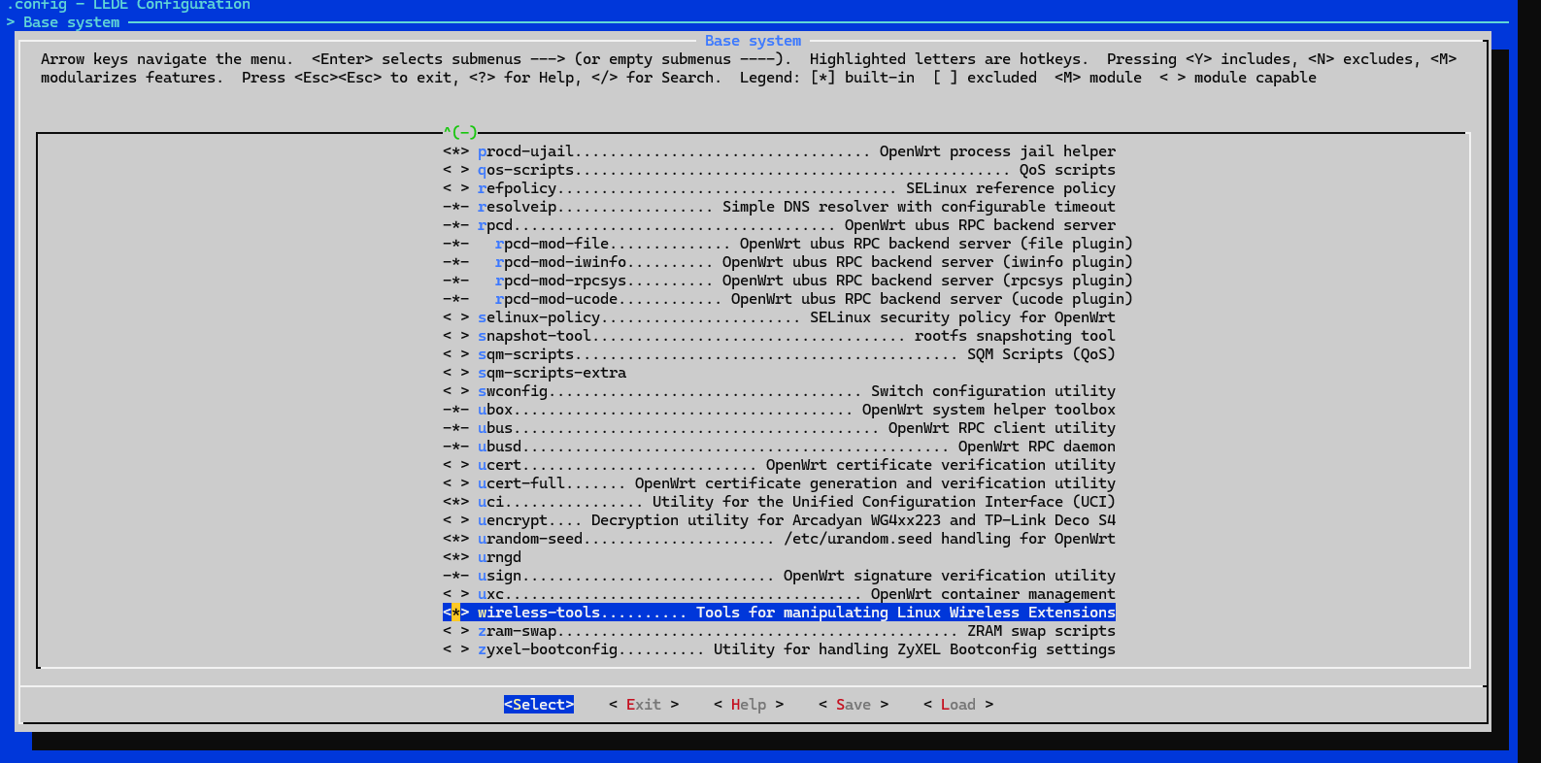Activate the Select button
1541x763 pixels.
coord(539,705)
